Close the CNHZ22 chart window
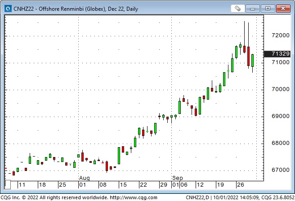This screenshot has width=295, height=201. 283,9
